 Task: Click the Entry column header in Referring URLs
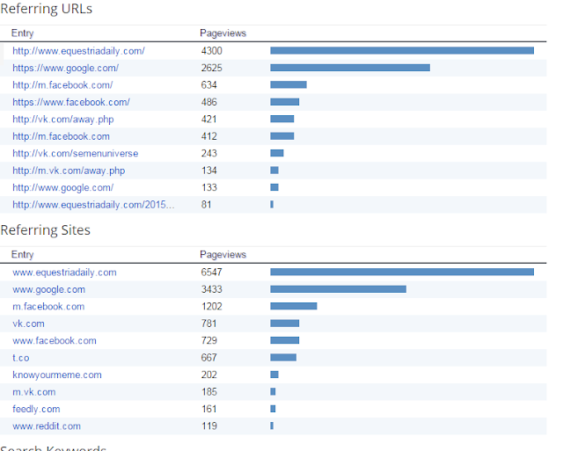pos(22,33)
